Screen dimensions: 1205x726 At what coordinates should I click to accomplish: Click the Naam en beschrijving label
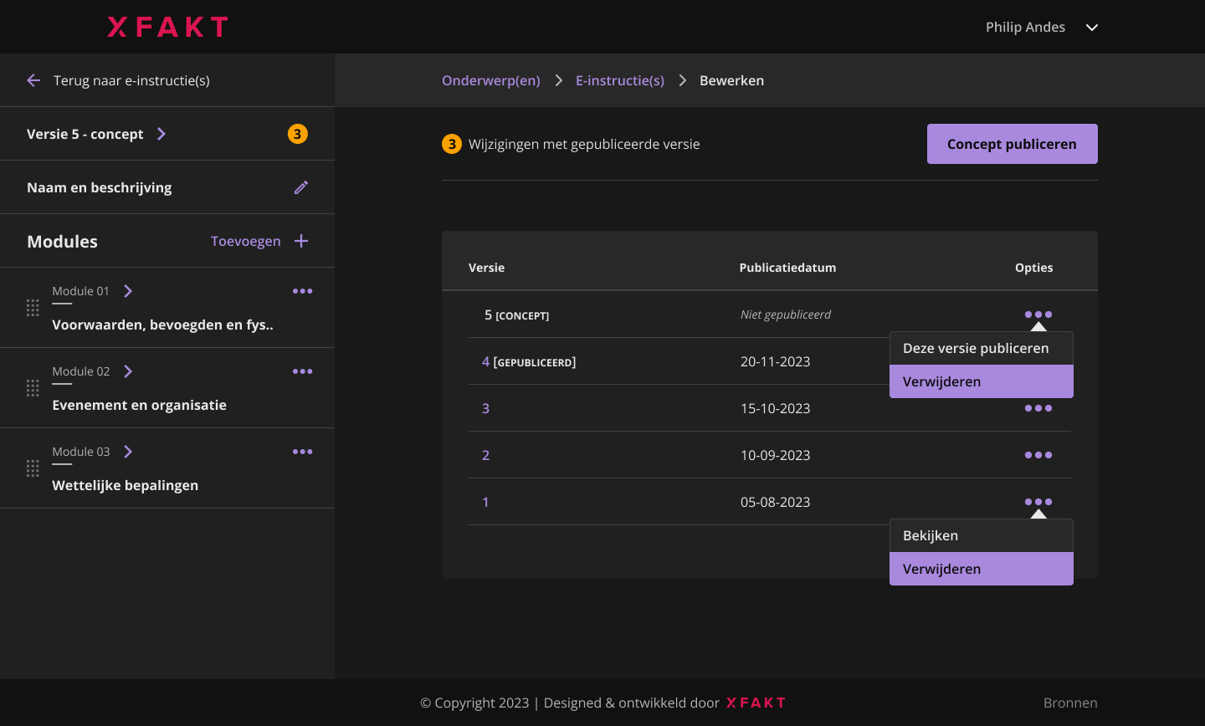tap(100, 187)
